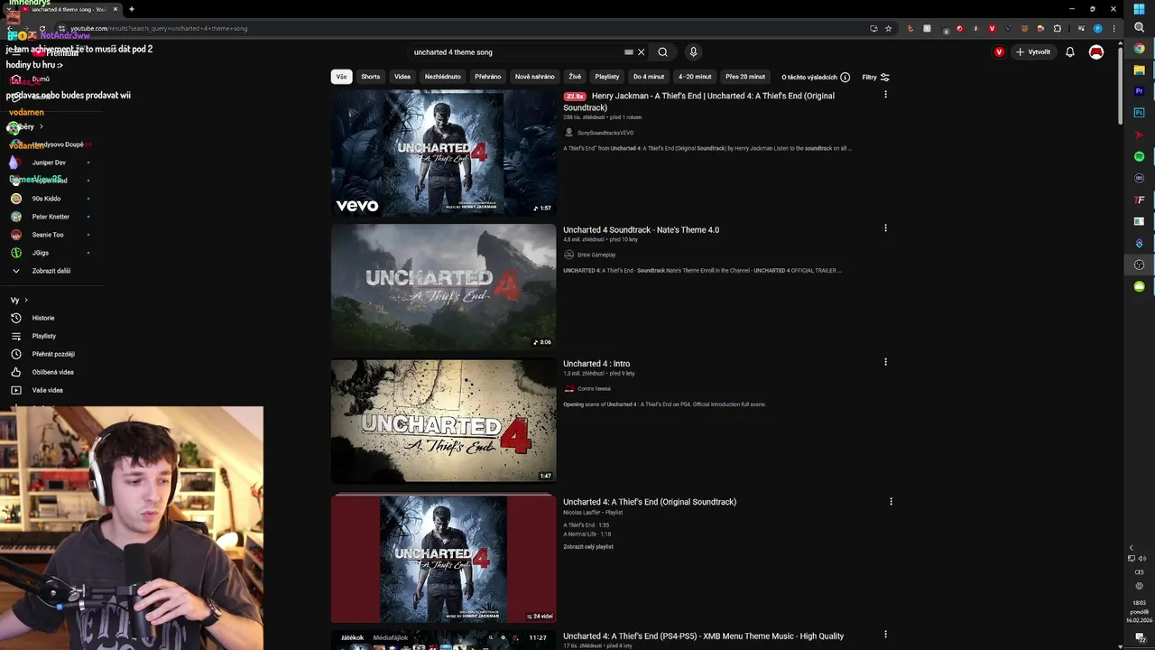Select the Playlisty filter chip

point(607,77)
